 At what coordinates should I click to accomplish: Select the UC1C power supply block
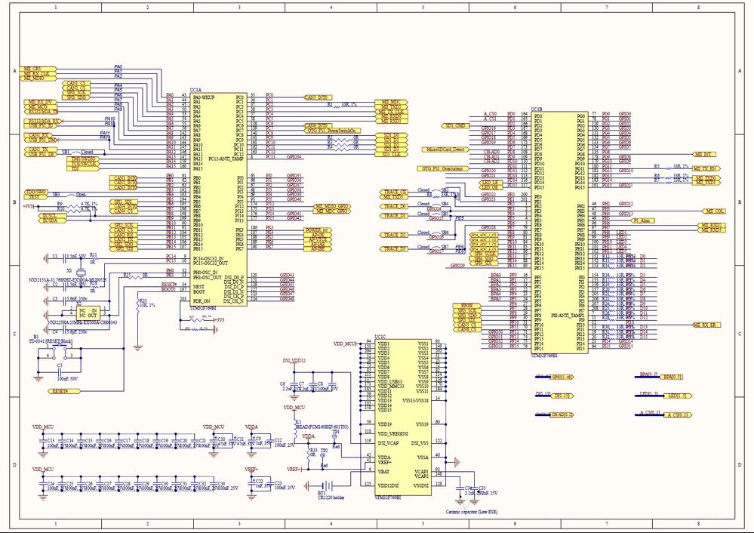[403, 417]
